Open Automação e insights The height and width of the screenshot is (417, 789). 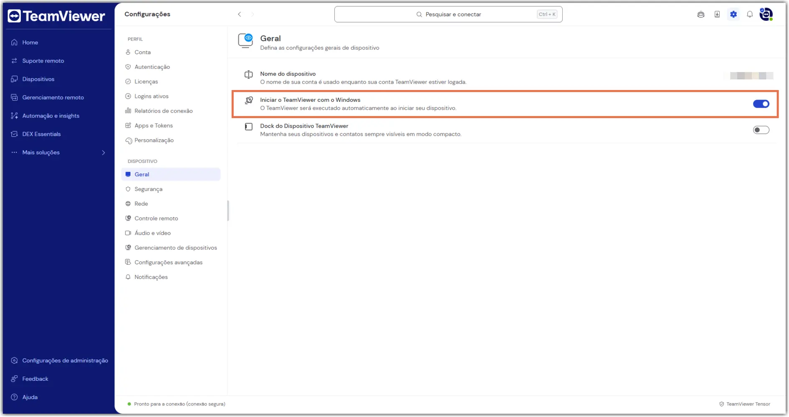[51, 116]
